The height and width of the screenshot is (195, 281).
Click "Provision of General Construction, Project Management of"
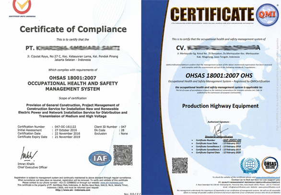(x=72, y=105)
